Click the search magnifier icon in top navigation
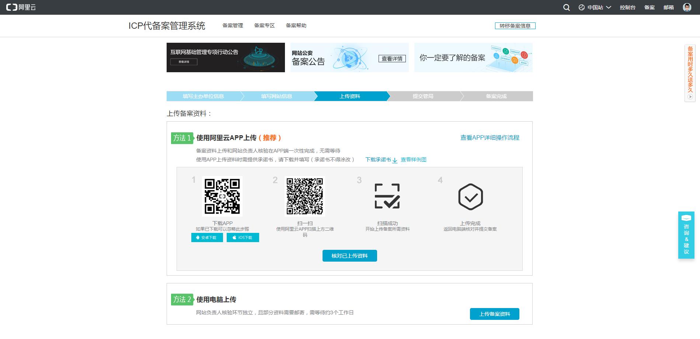Screen dimensions: 700x339 click(566, 7)
